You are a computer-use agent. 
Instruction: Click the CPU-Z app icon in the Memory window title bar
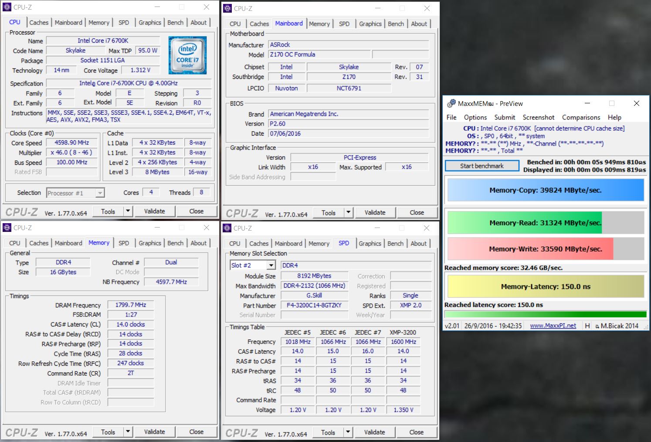pos(7,228)
